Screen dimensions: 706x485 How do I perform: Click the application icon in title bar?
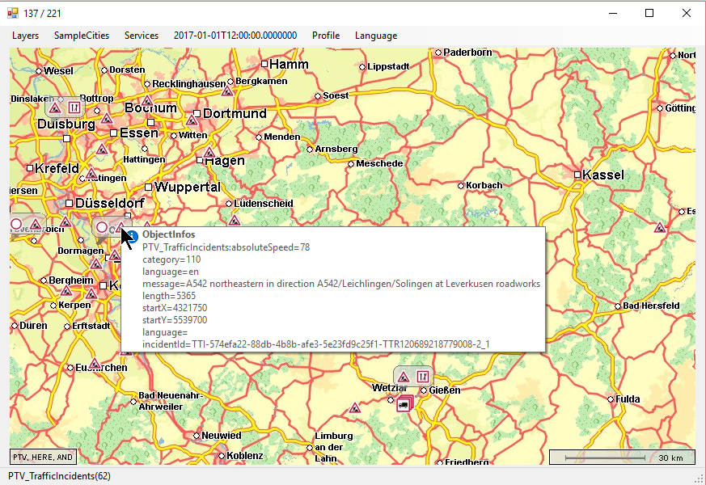12,13
